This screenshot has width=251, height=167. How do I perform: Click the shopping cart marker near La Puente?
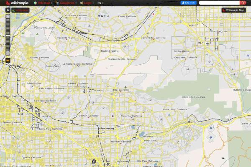point(99,16)
